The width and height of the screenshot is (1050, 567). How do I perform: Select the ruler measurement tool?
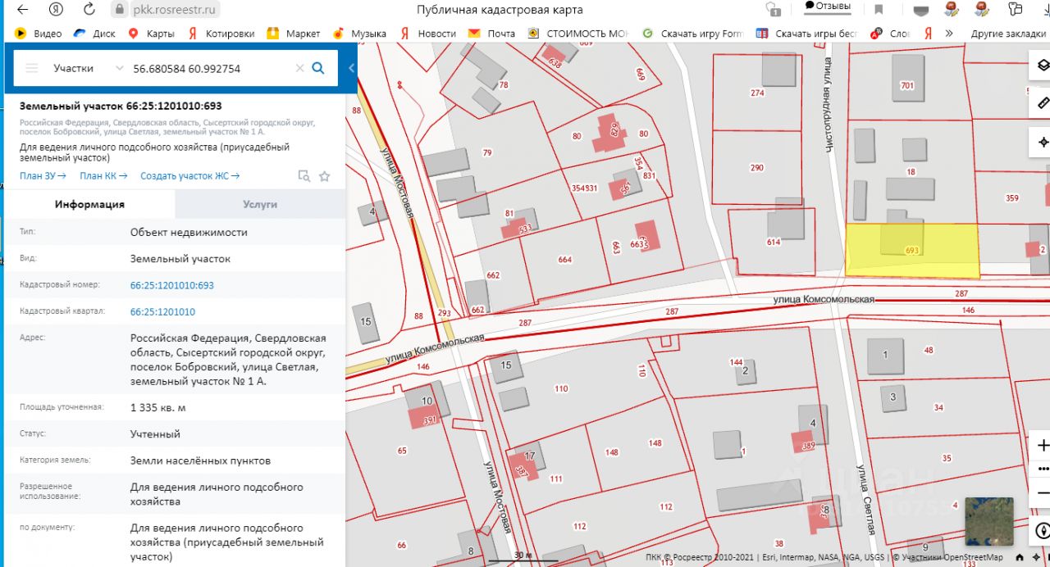click(1043, 103)
